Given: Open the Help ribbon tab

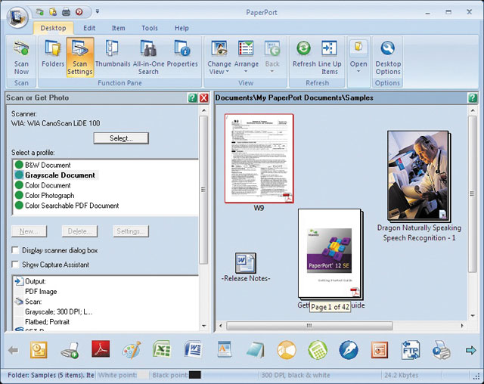Looking at the screenshot, I should 181,28.
